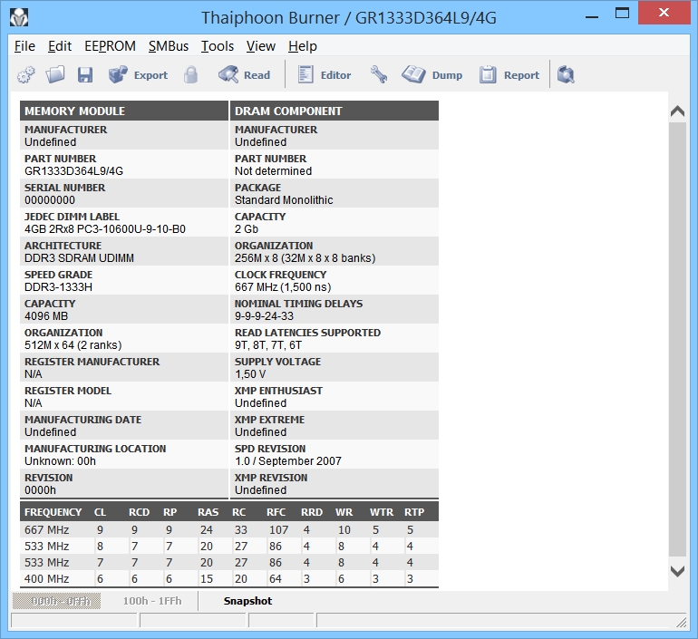The height and width of the screenshot is (639, 698).
Task: Click 256M x 8 organization value
Action: [305, 257]
